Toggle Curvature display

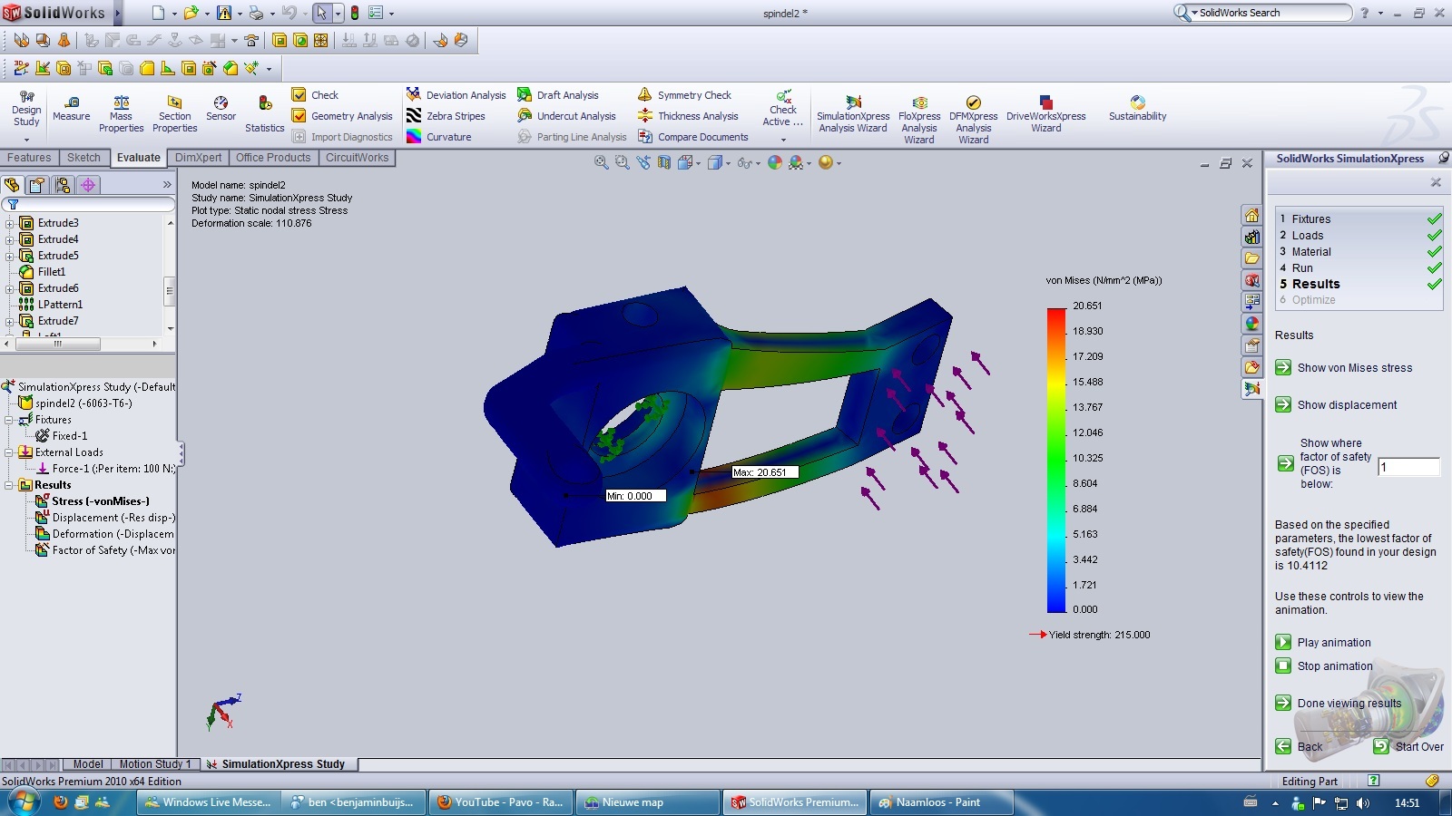coord(438,136)
